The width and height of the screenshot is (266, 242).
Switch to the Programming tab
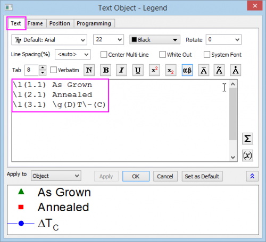[x=94, y=23]
